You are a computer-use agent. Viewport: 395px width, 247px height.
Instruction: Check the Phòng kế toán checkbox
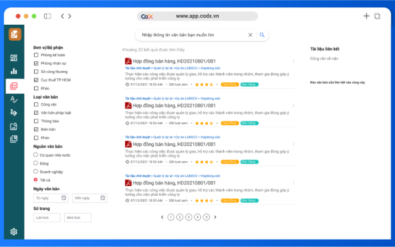36,55
